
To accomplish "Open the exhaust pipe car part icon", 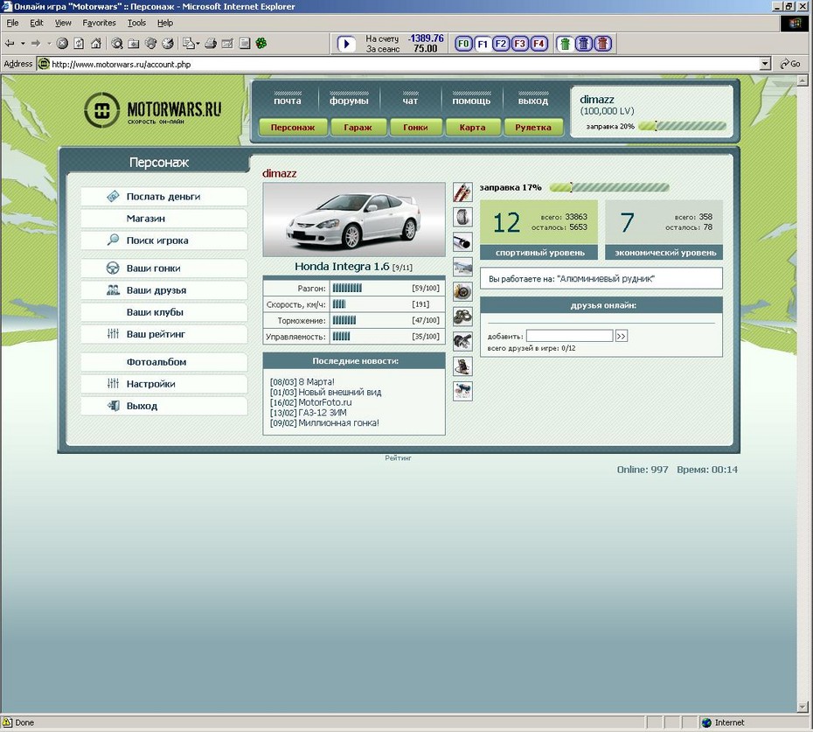I will coord(462,241).
